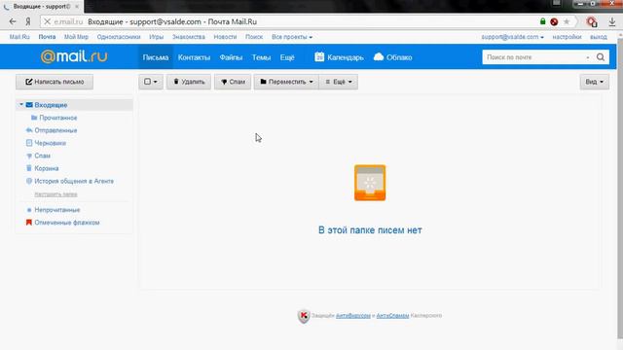Image resolution: width=623 pixels, height=350 pixels.
Task: Click the Удалить delete button
Action: pos(189,82)
